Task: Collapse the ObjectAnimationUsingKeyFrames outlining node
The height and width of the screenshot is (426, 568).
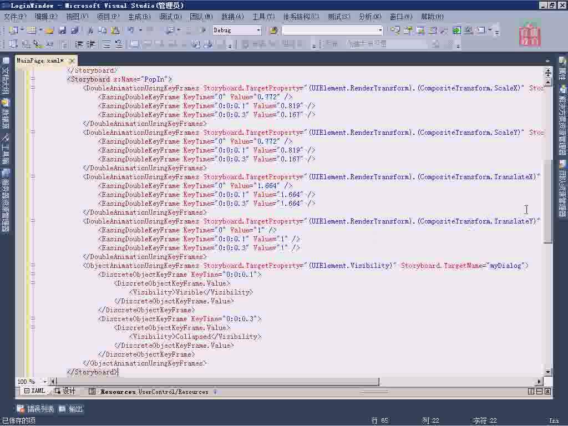Action: coord(33,266)
